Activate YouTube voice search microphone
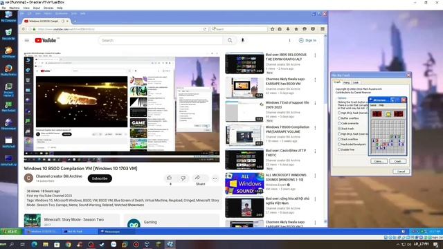The height and width of the screenshot is (249, 443). coord(243,40)
